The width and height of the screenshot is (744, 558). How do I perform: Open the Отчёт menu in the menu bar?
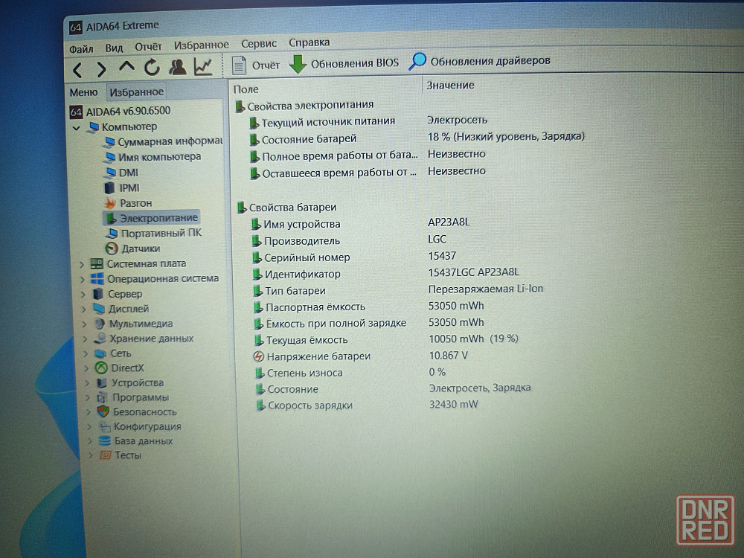click(148, 47)
